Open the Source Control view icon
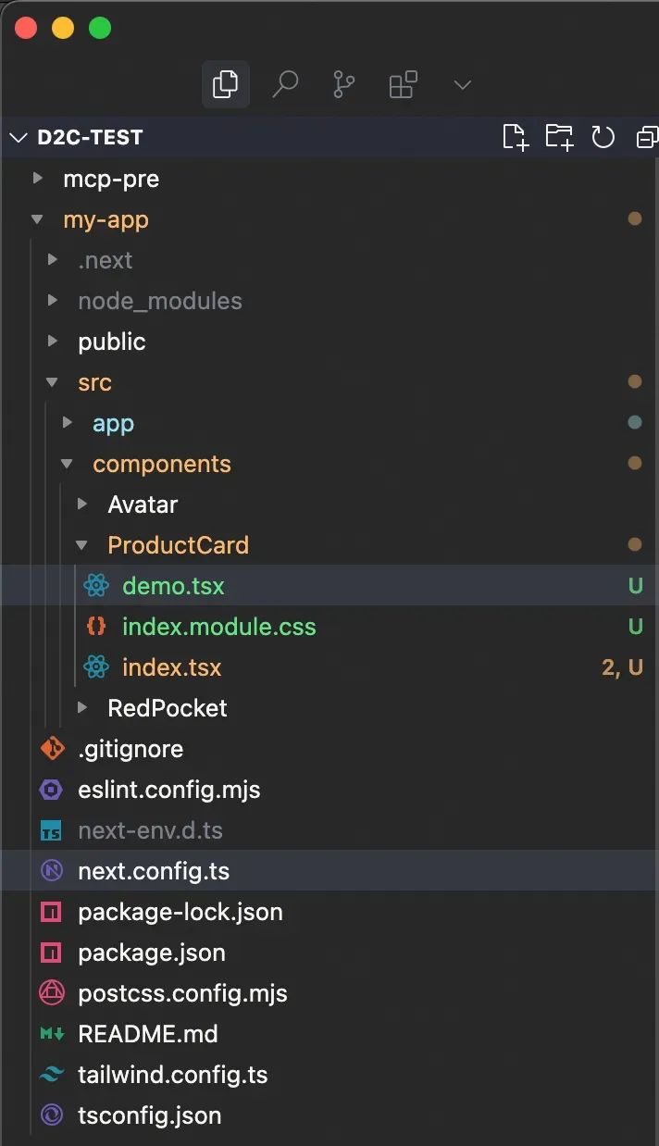This screenshot has height=1146, width=659. tap(343, 85)
